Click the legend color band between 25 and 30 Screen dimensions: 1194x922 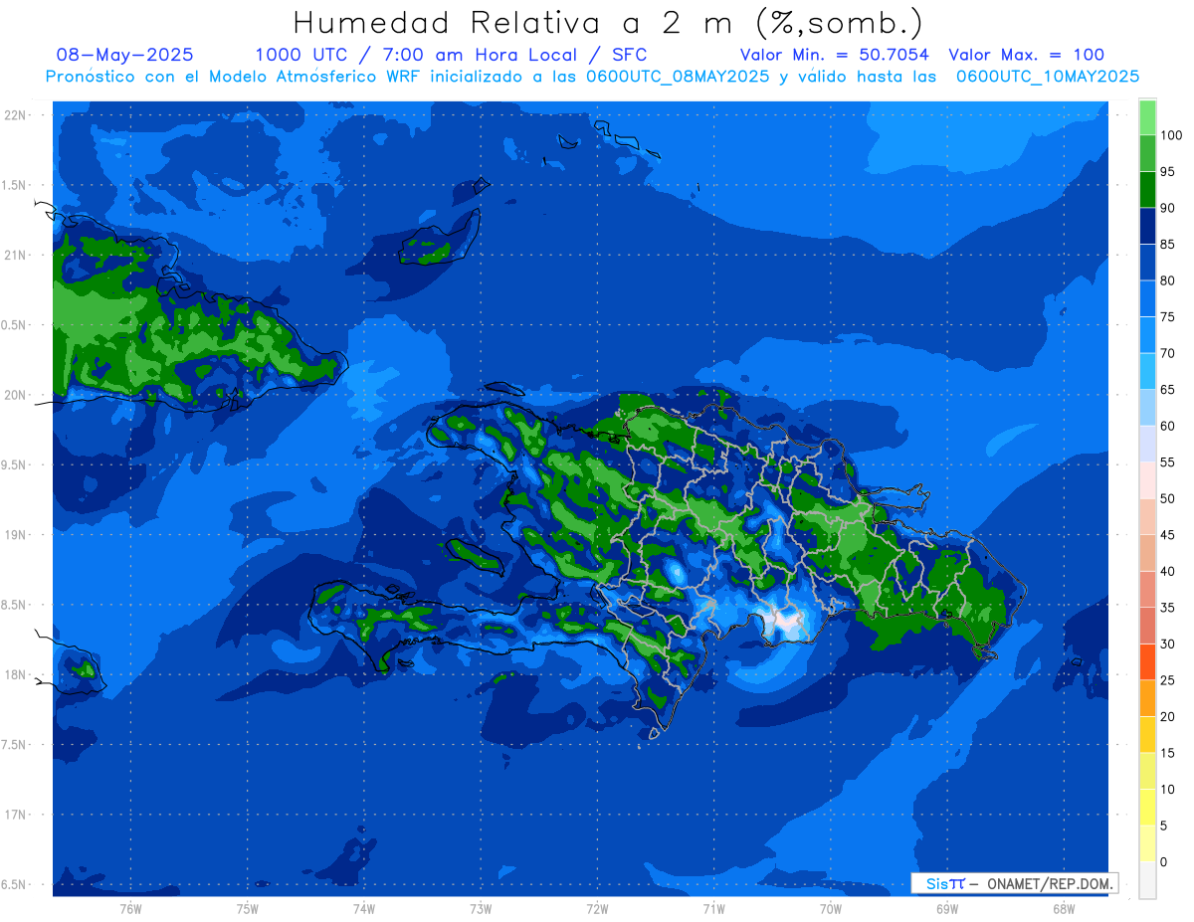tap(1147, 661)
